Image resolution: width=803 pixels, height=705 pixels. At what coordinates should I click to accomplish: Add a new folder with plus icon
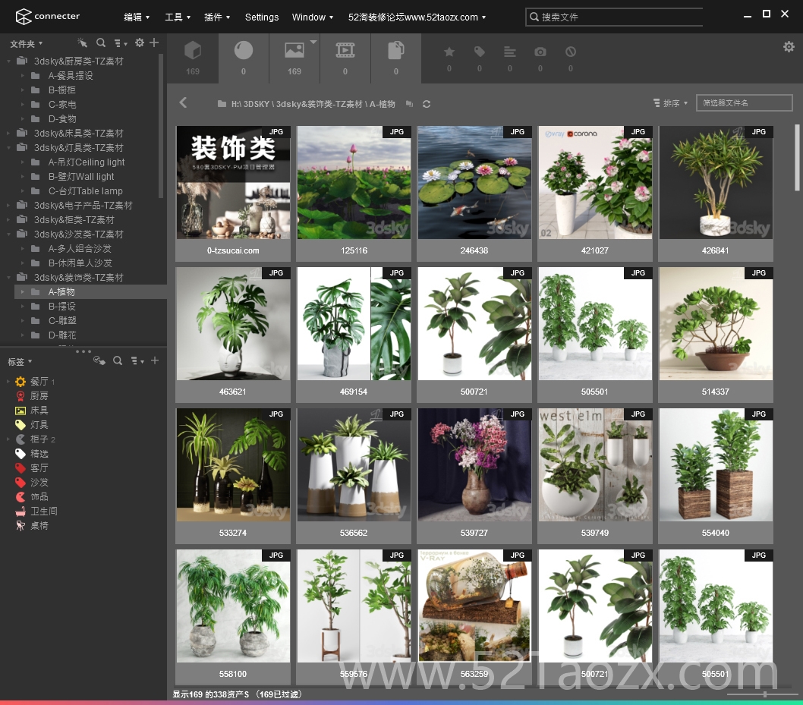(154, 42)
